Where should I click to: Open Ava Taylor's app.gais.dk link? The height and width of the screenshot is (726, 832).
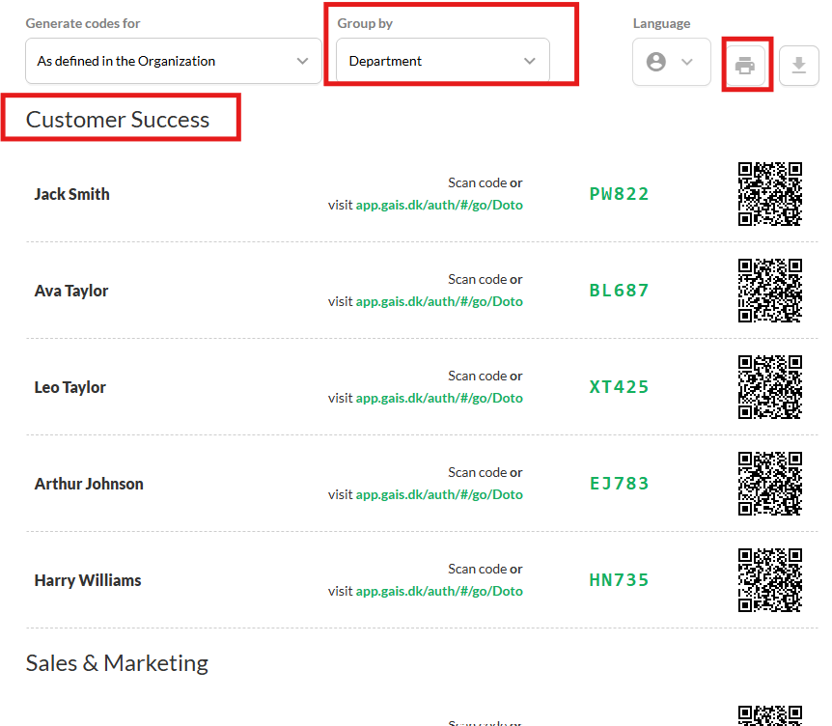click(x=439, y=301)
